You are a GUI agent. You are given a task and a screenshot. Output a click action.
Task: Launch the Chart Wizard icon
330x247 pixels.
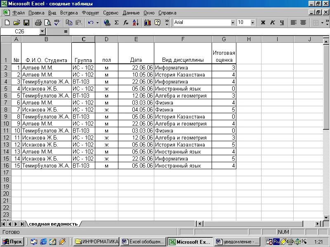pos(148,23)
